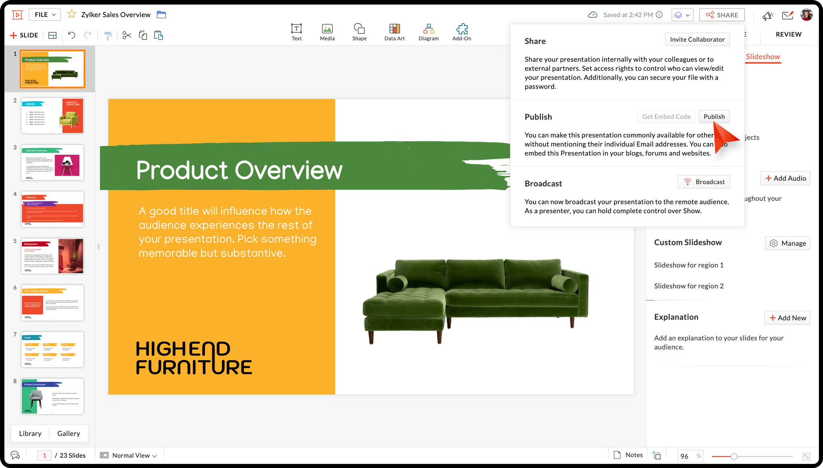
Task: Select slide 5 Background thumbnail
Action: click(52, 256)
